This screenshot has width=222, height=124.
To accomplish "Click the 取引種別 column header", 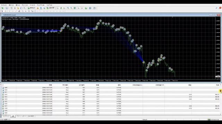I will (x=65, y=85).
